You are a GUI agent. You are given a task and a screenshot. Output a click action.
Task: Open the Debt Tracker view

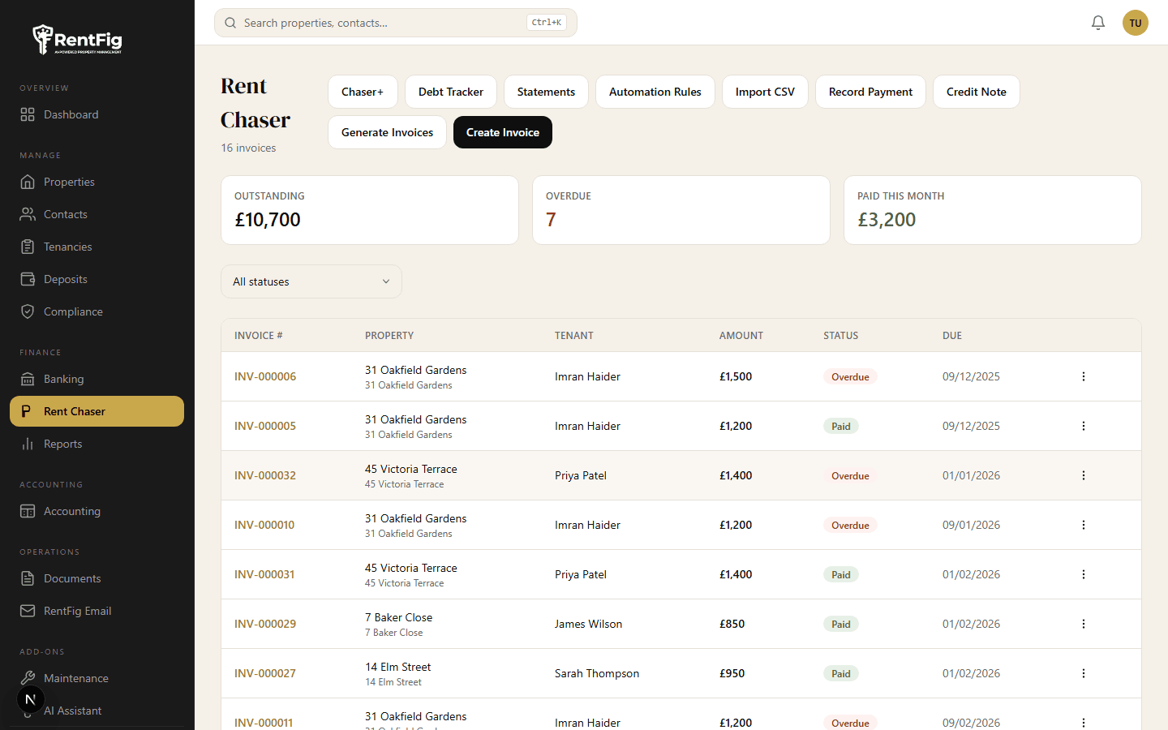coord(450,92)
